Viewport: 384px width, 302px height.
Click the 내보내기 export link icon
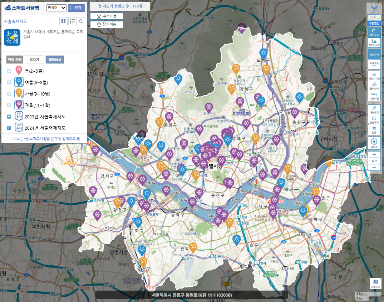(x=374, y=109)
